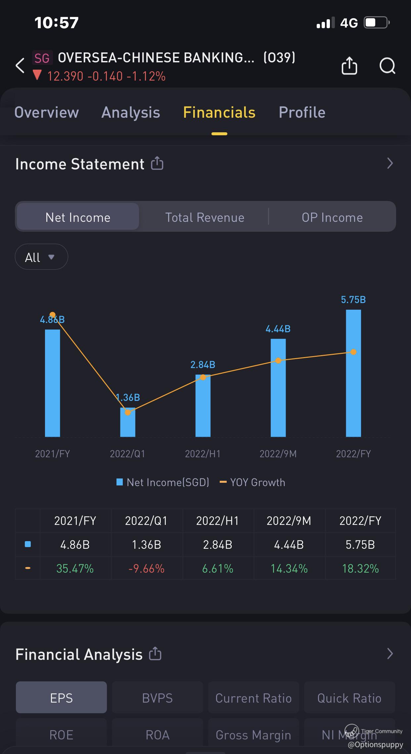Tap the 5.75B table cell
The image size is (411, 754).
(x=360, y=544)
